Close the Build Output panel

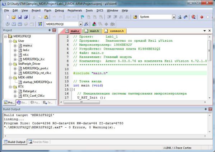pos(210,109)
